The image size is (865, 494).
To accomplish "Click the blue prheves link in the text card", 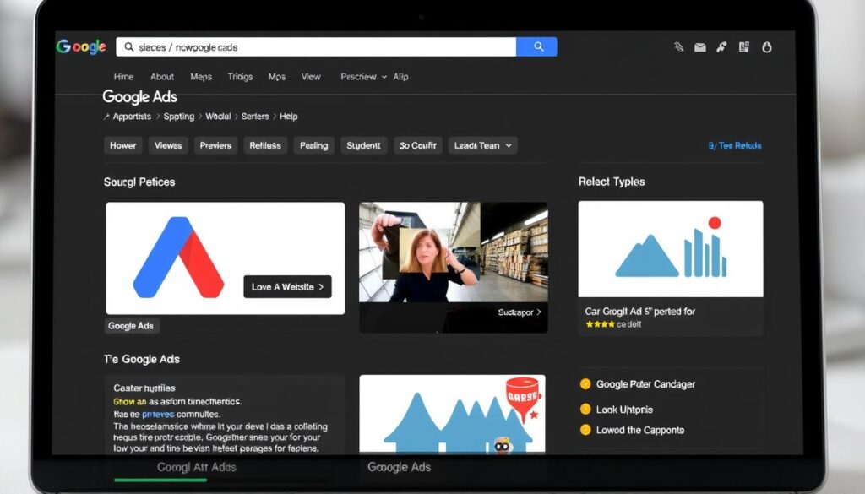I will pyautogui.click(x=158, y=414).
